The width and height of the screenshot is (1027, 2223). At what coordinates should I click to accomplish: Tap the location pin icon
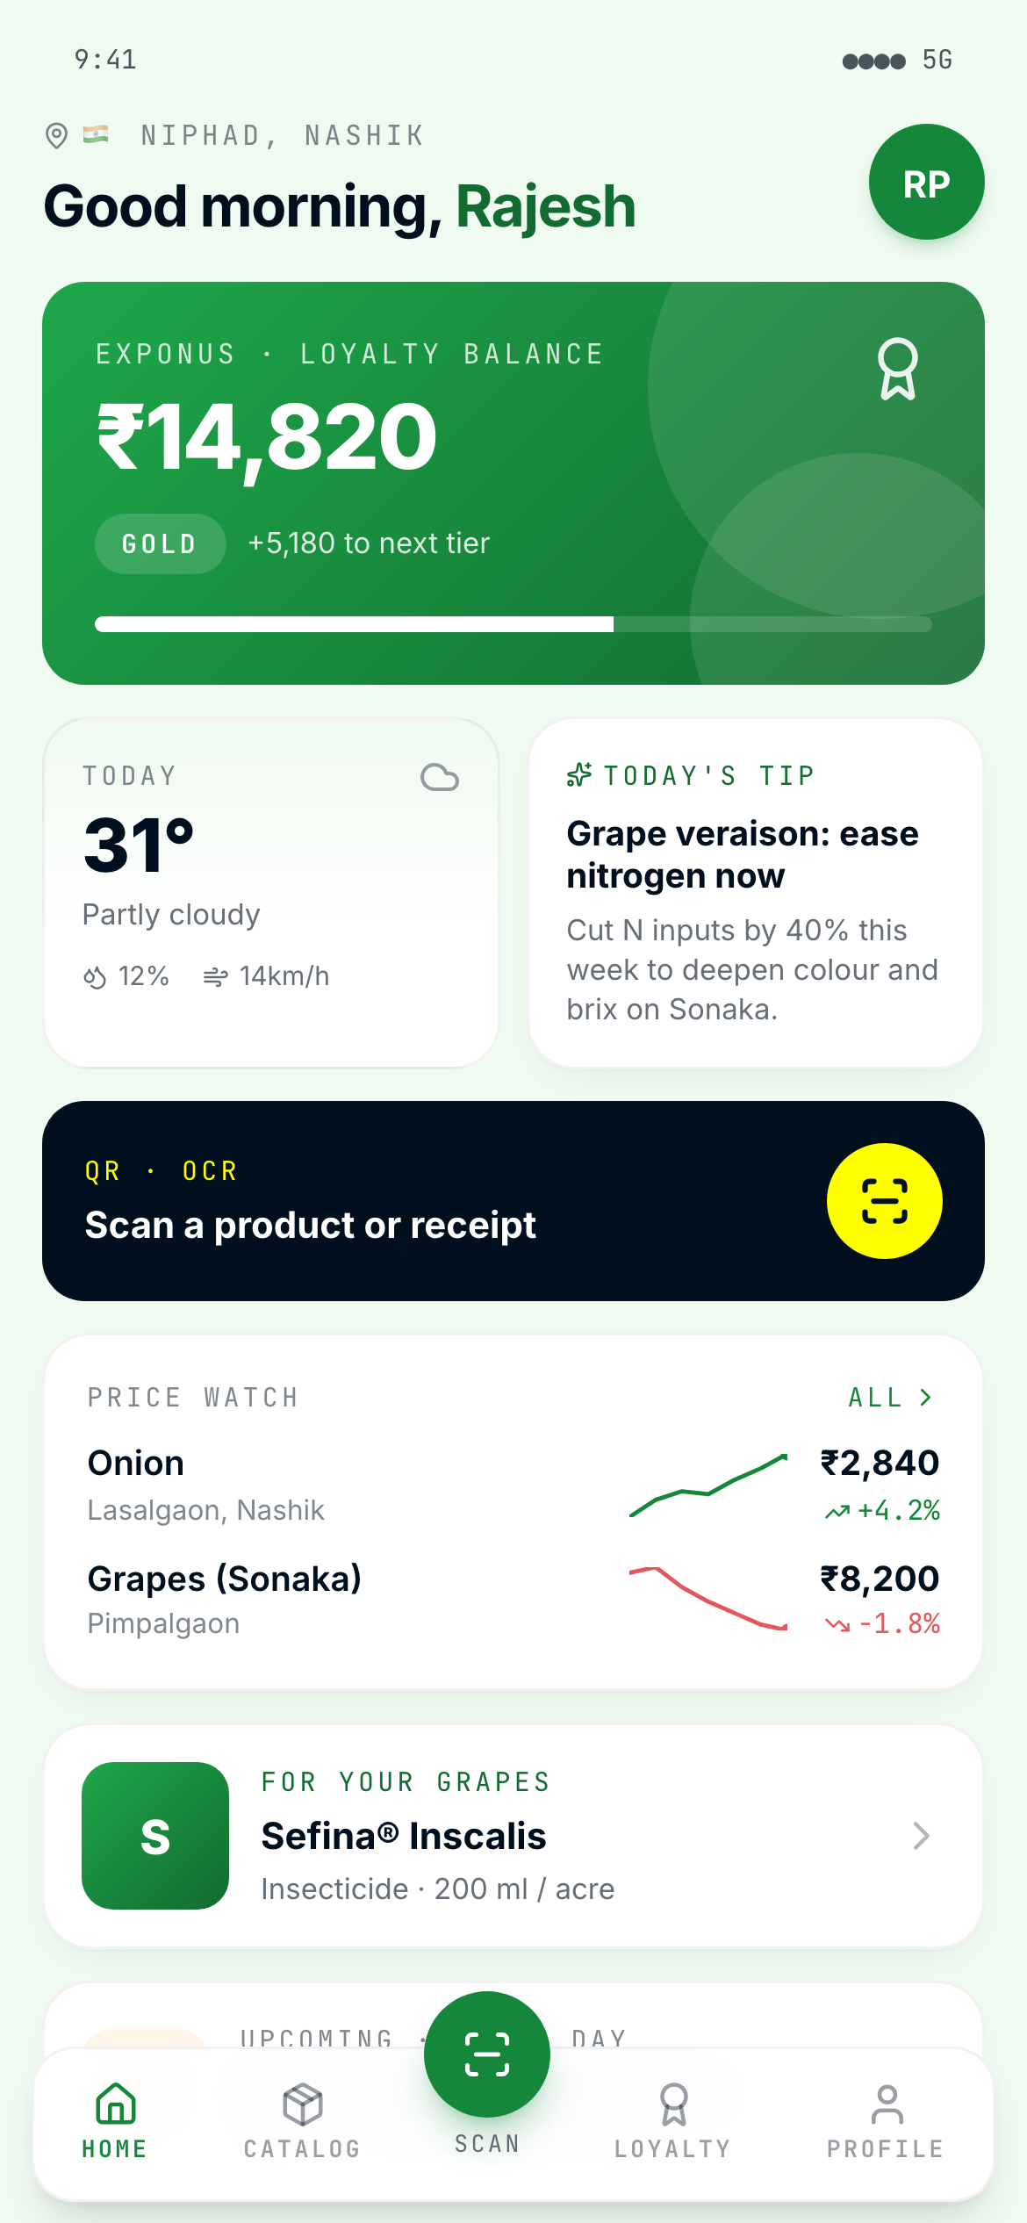point(56,136)
